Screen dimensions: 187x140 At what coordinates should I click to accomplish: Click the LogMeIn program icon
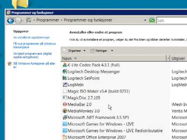pos(65,85)
